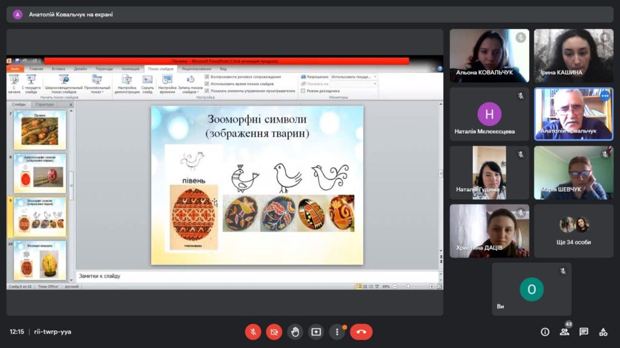Switch to the 'Вставка' ribbon tab
620x348 pixels.
coord(59,69)
